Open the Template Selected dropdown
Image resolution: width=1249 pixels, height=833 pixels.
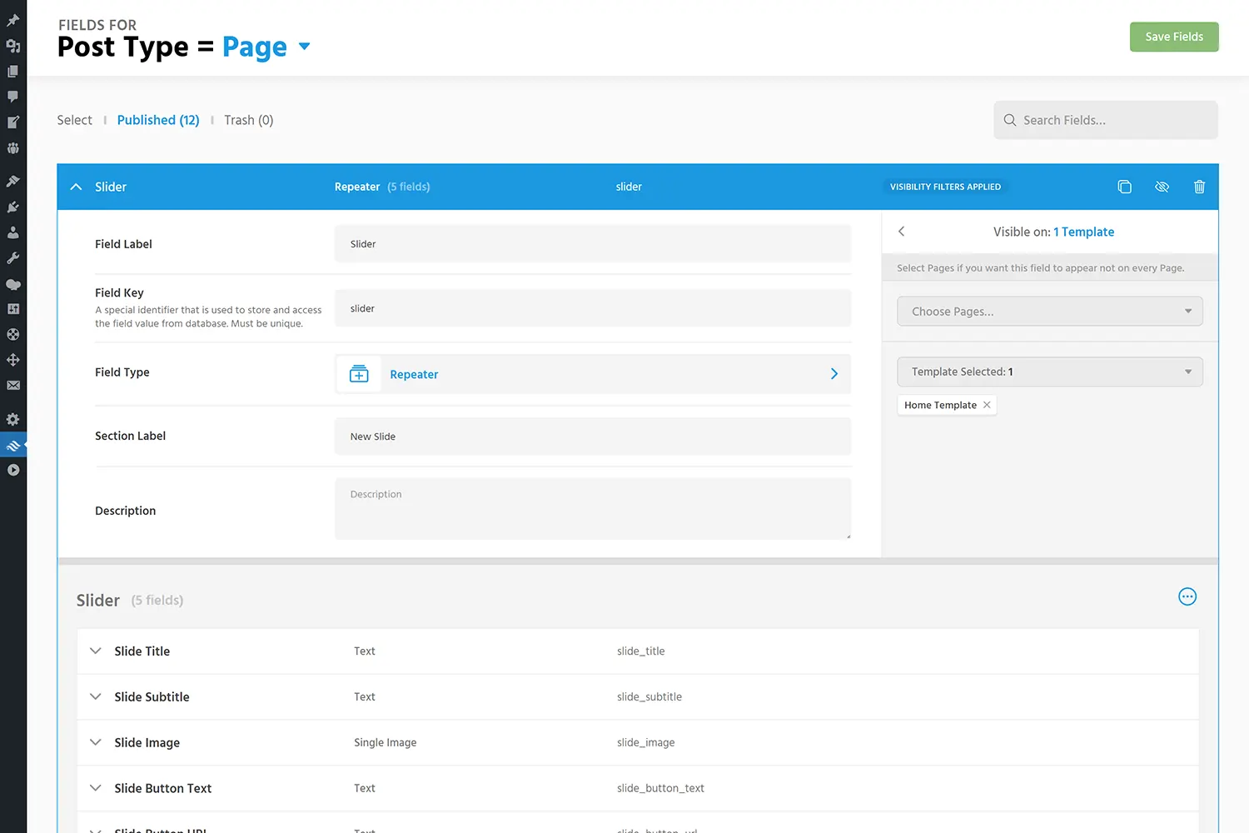click(x=1049, y=372)
